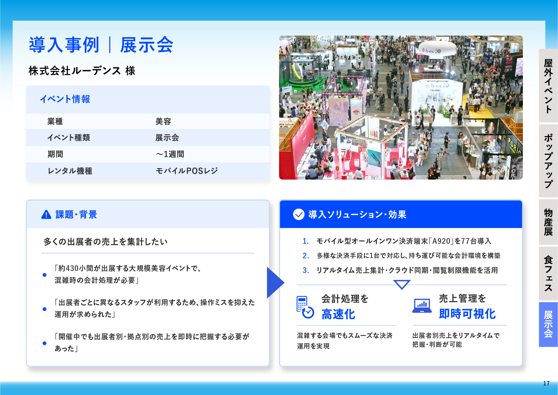
Task: Toggle the bullet beside 開催中でも出展者別 text
Action: (44, 344)
